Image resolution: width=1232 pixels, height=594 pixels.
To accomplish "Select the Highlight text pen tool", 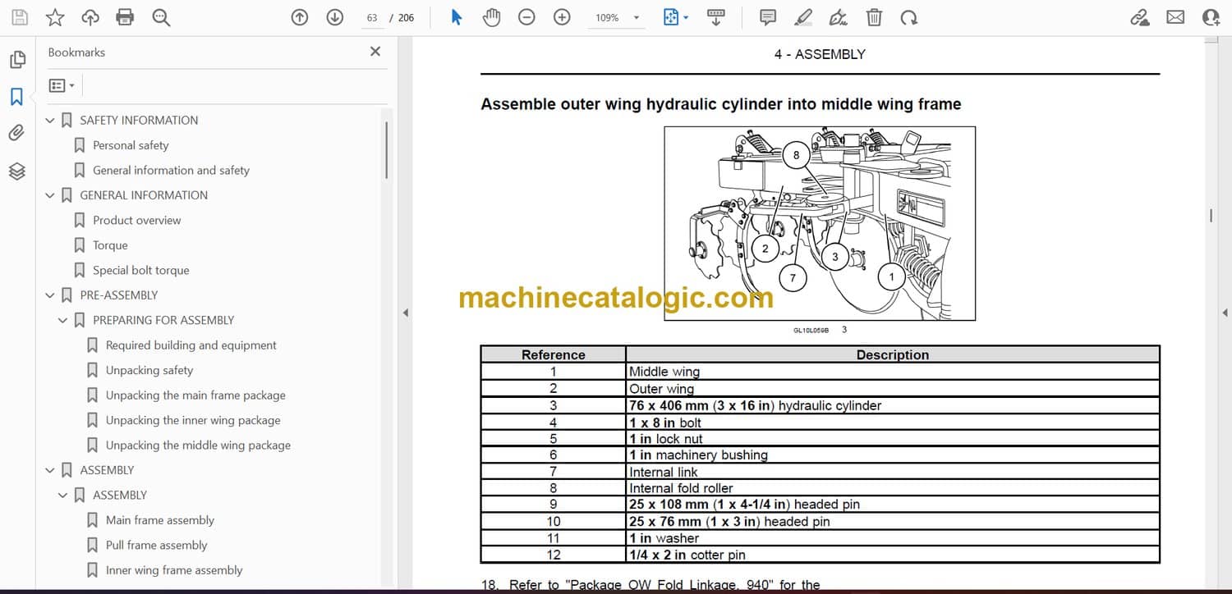I will pyautogui.click(x=802, y=17).
